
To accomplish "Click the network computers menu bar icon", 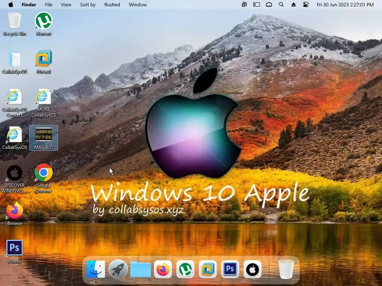I will [244, 4].
